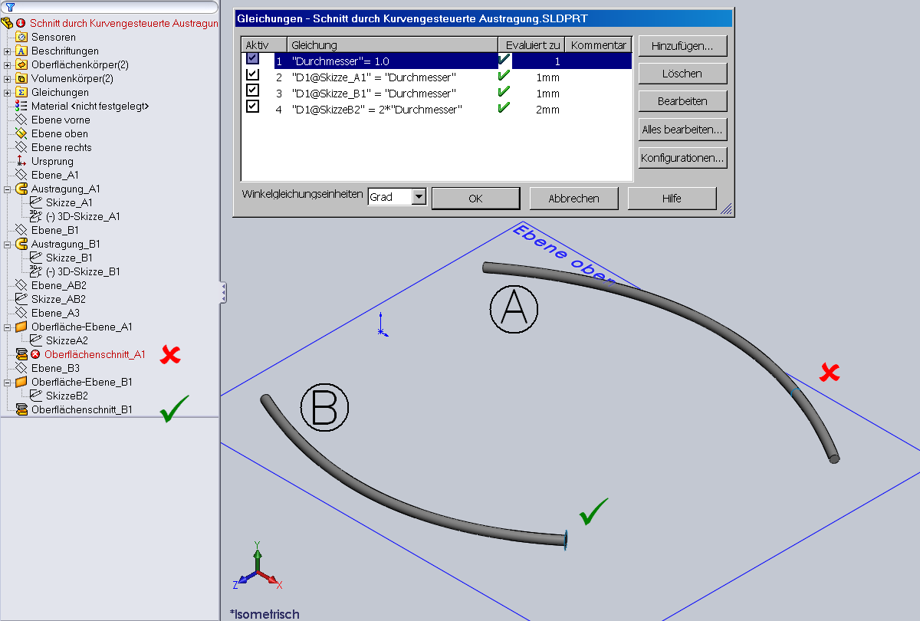Click the Beschriftungen annotation icon
Viewport: 920px width, 621px height.
point(21,51)
